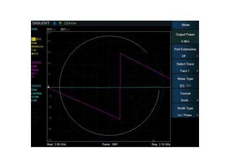The height and width of the screenshot is (168, 230).
Task: Choose S21 as Meas Type
Action: click(x=188, y=86)
